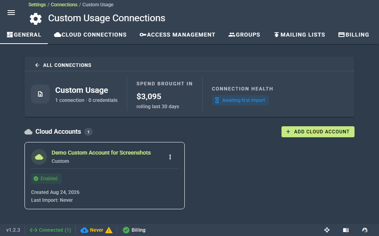The height and width of the screenshot is (236, 379).
Task: Click the rolling last 30 days text
Action: click(x=158, y=107)
